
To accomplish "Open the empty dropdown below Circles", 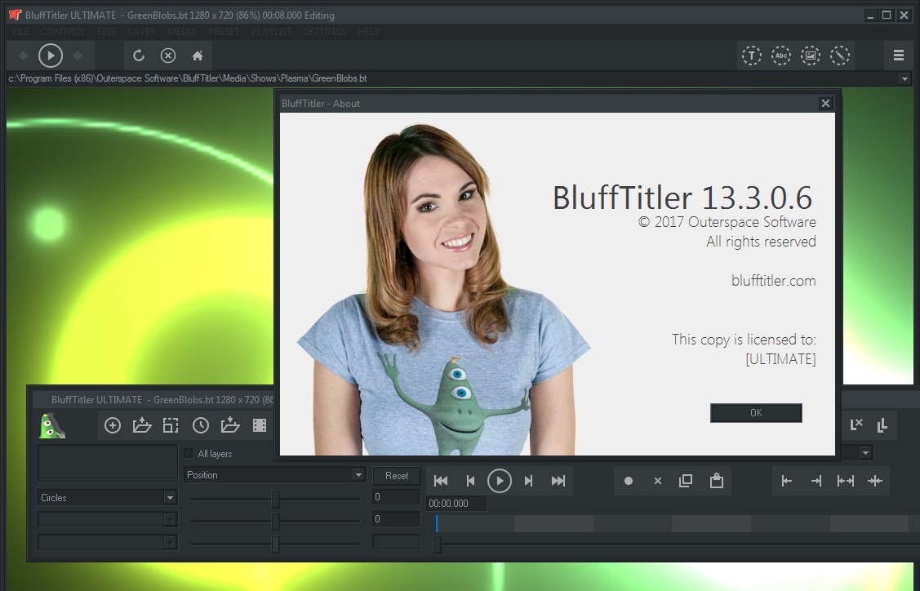I will pos(108,520).
